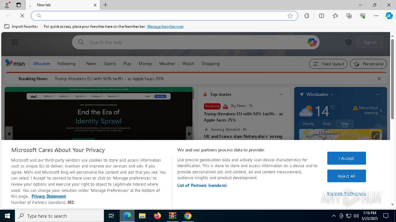Open Microsoft apps grid launcher

click(x=15, y=42)
